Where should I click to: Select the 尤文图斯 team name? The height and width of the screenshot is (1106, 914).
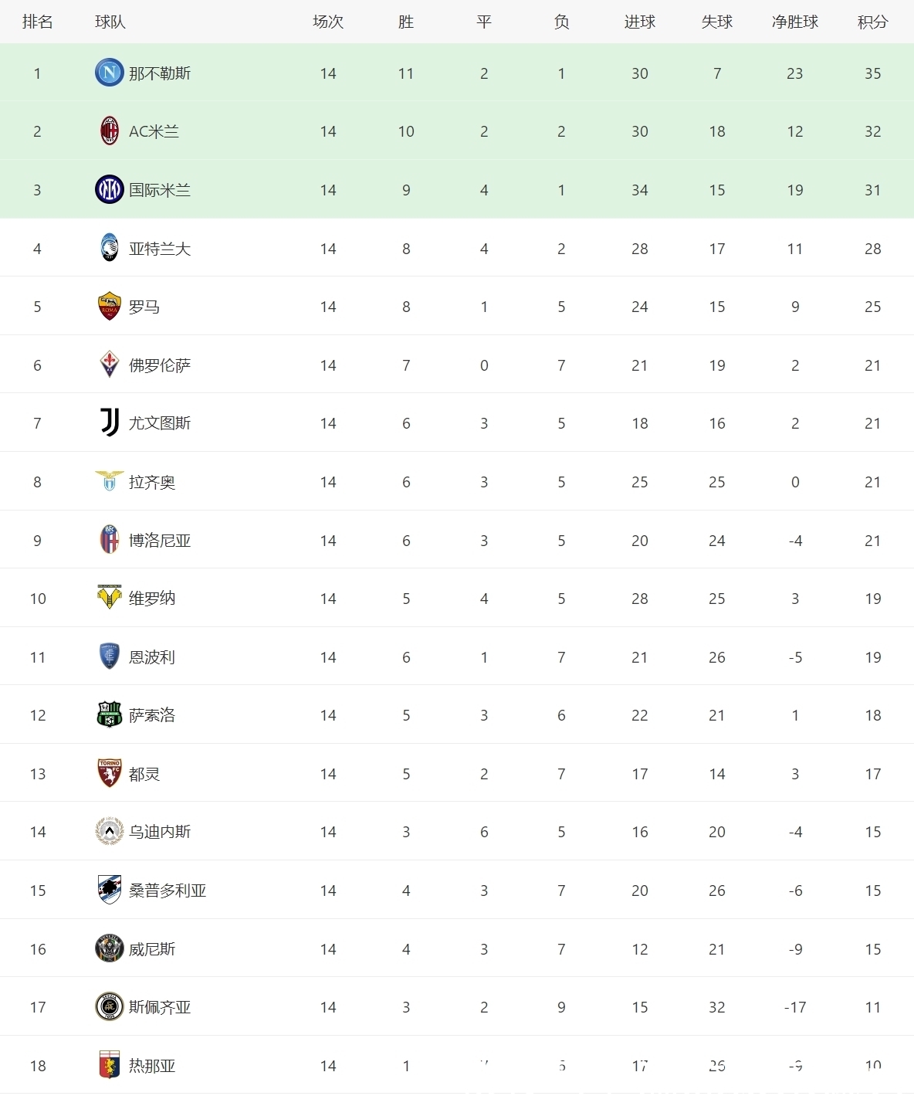160,423
